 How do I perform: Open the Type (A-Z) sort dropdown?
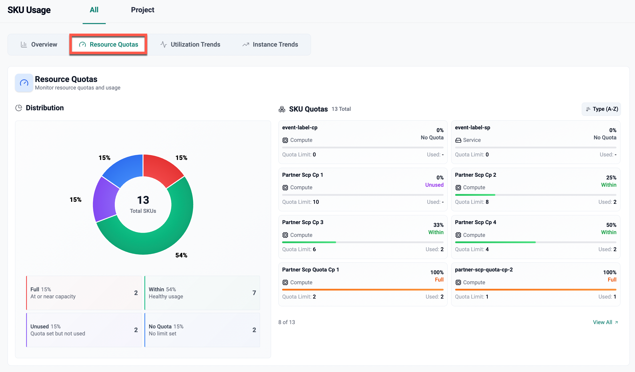coord(601,109)
